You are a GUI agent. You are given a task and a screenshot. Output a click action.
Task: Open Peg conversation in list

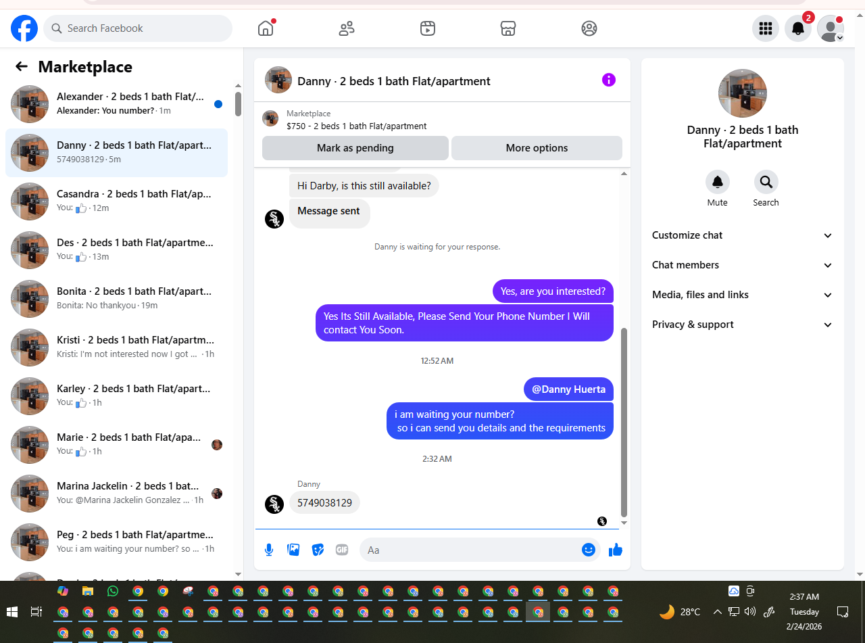pyautogui.click(x=116, y=542)
